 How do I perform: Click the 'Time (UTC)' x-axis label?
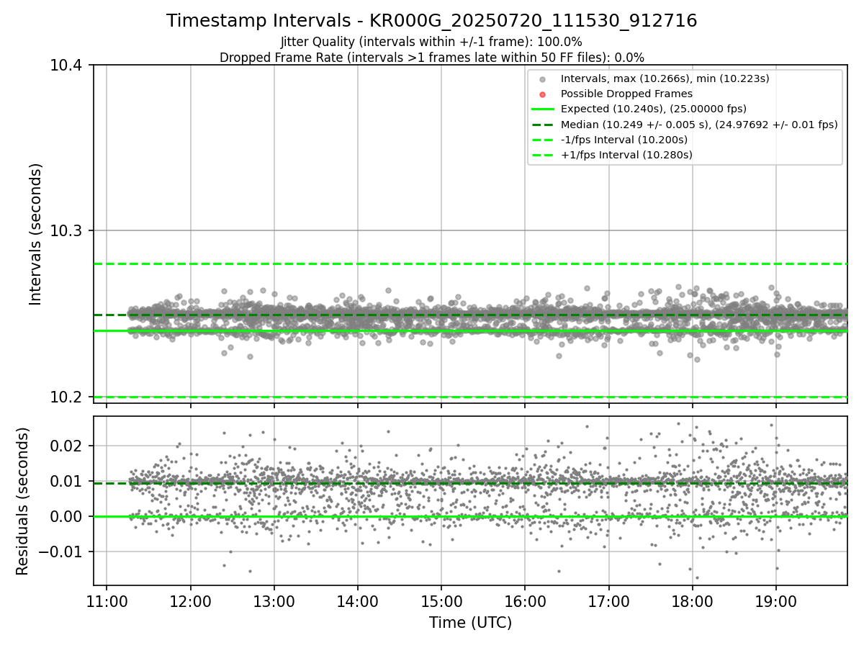470,623
